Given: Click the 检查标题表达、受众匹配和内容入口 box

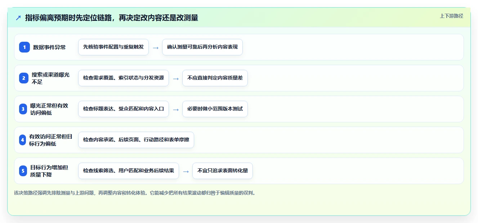Looking at the screenshot, I should (124, 109).
